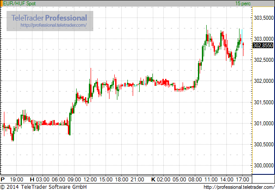
Task: Click the K day marker on time axis
Action: click(153, 180)
